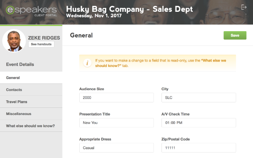The width and height of the screenshot is (253, 158).
Task: Click the City label
Action: 165,89
